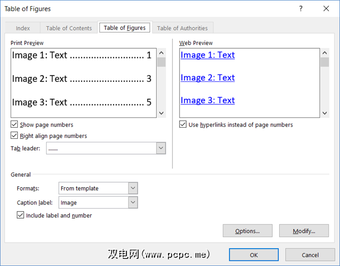Uncheck Right align page numbers
This screenshot has height=266, width=340.
14,136
